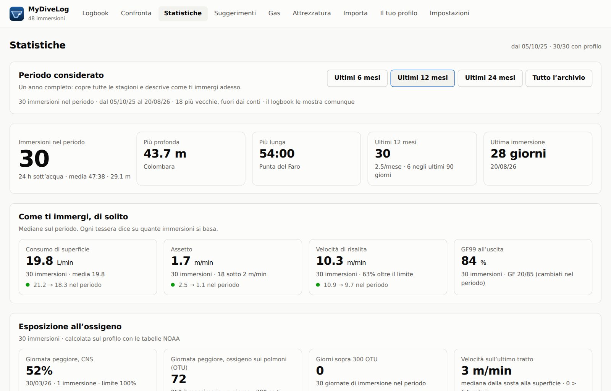Click the GF99 all'uscita card
The height and width of the screenshot is (391, 611).
point(523,267)
